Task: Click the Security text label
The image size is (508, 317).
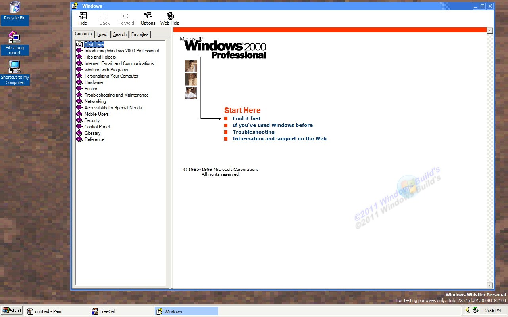Action: [92, 120]
